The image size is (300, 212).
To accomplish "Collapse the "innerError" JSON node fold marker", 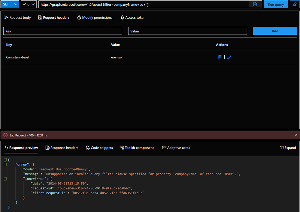I will tap(5, 179).
